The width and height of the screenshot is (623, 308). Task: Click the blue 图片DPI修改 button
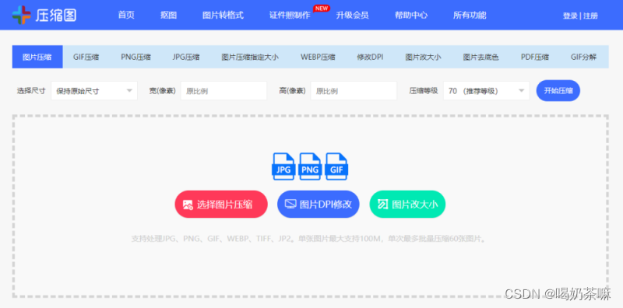319,205
